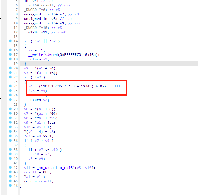Toggle breakpoint on the final line 46
Image resolution: width=198 pixels, height=195 pixels.
(x=11, y=186)
